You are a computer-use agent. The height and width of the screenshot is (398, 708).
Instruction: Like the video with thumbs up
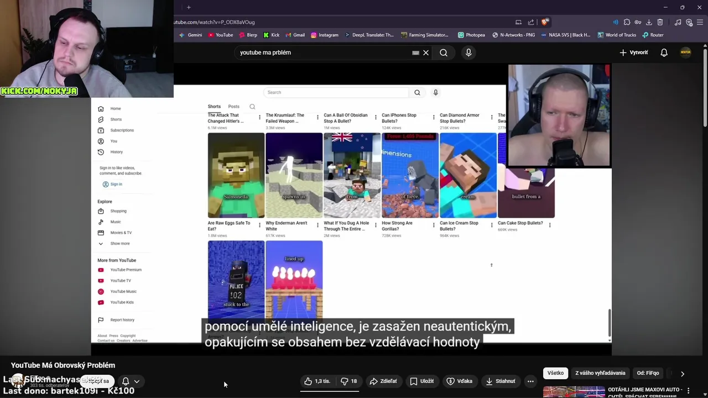click(317, 381)
